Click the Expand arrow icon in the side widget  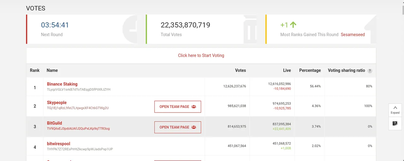coord(395,108)
